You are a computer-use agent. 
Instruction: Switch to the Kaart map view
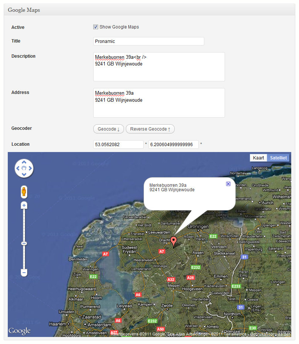coord(258,158)
